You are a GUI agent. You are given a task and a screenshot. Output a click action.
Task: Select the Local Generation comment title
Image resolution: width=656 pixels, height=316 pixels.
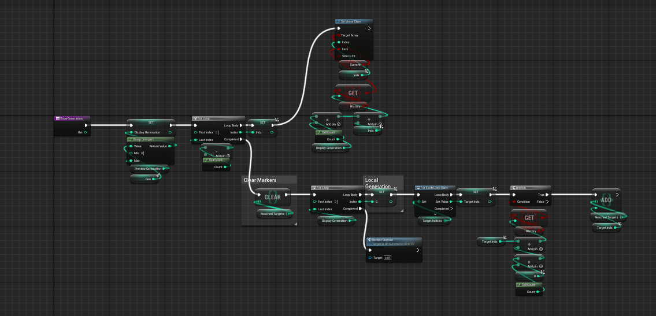(x=378, y=184)
